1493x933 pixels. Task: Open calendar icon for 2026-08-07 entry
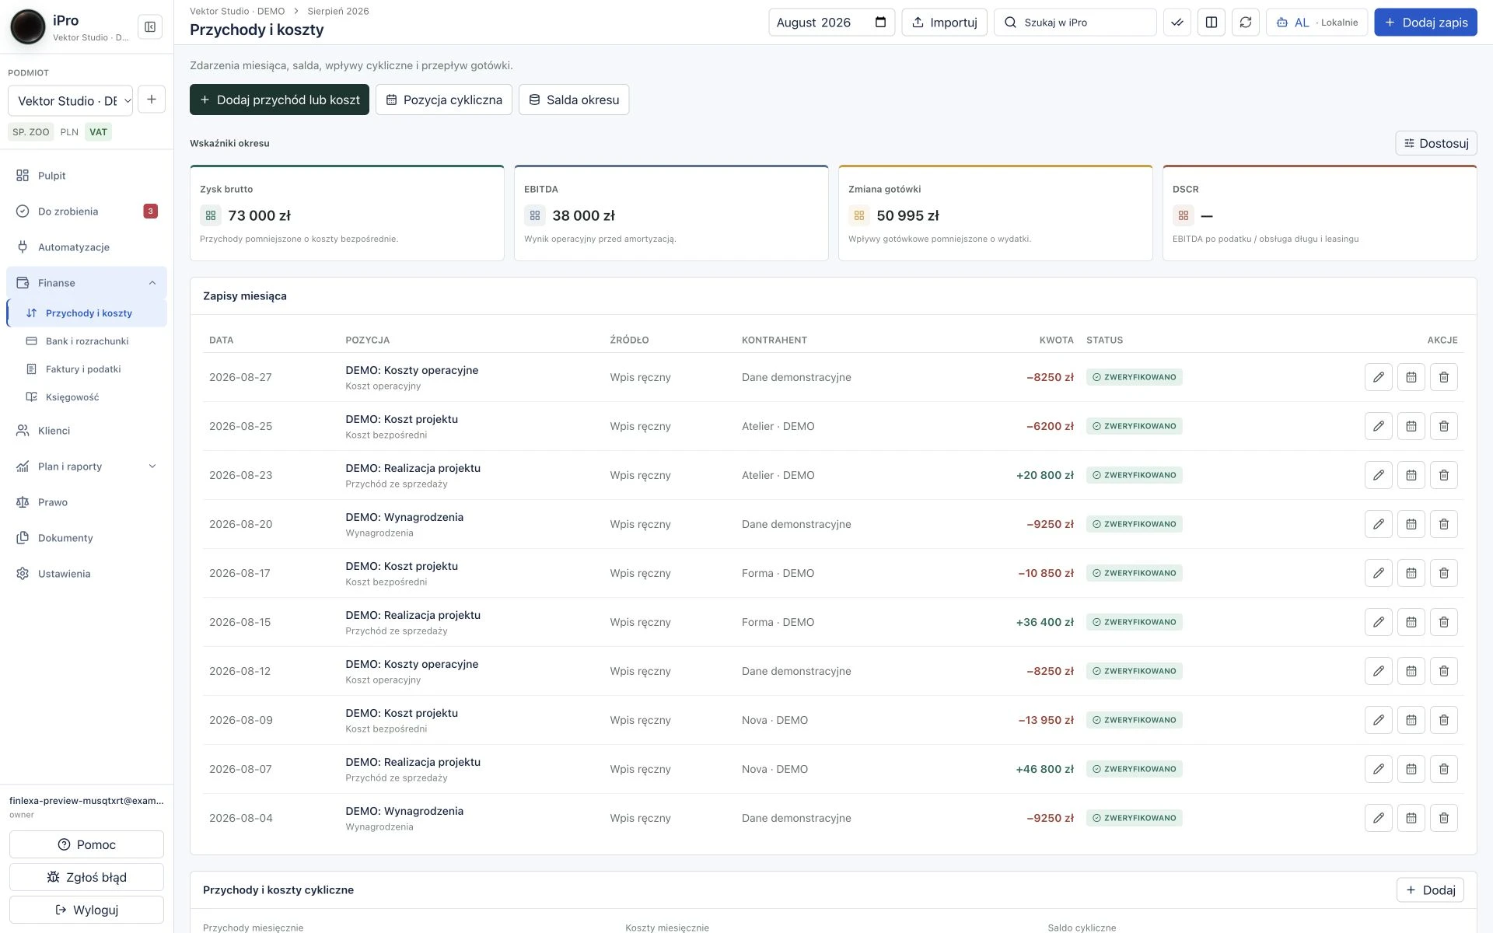[x=1411, y=769]
